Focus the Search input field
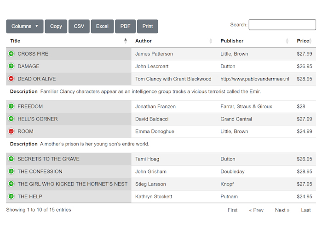This screenshot has width=322, height=230. click(x=282, y=25)
